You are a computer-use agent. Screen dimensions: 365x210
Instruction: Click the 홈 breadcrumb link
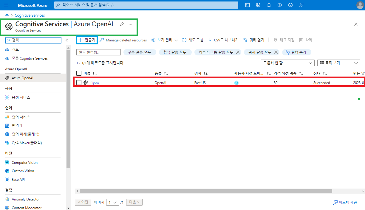(7, 15)
